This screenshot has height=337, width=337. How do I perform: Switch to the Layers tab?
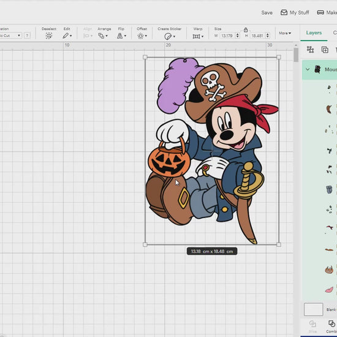pos(314,32)
